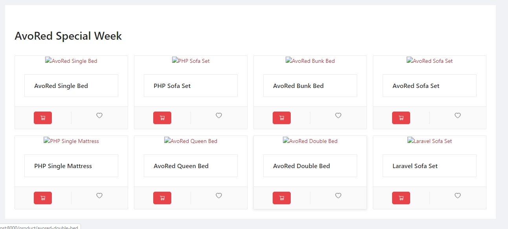
Task: Click the cart icon for PHP Single Mattress
Action: pos(43,198)
